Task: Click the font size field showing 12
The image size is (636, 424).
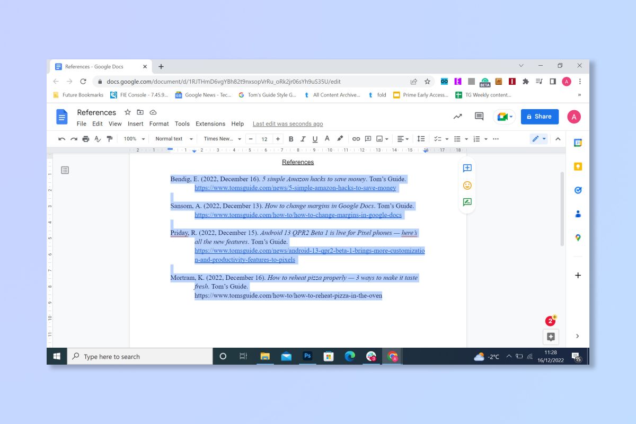Action: 264,139
